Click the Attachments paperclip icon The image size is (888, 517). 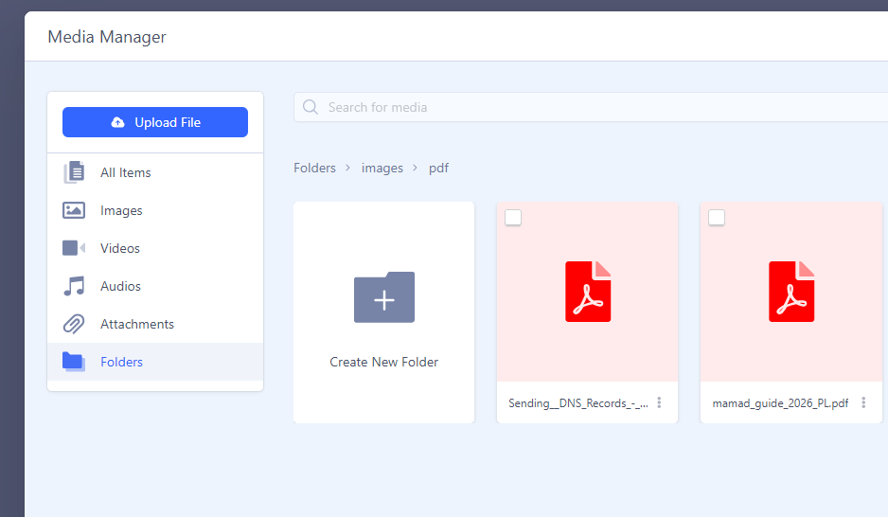74,324
